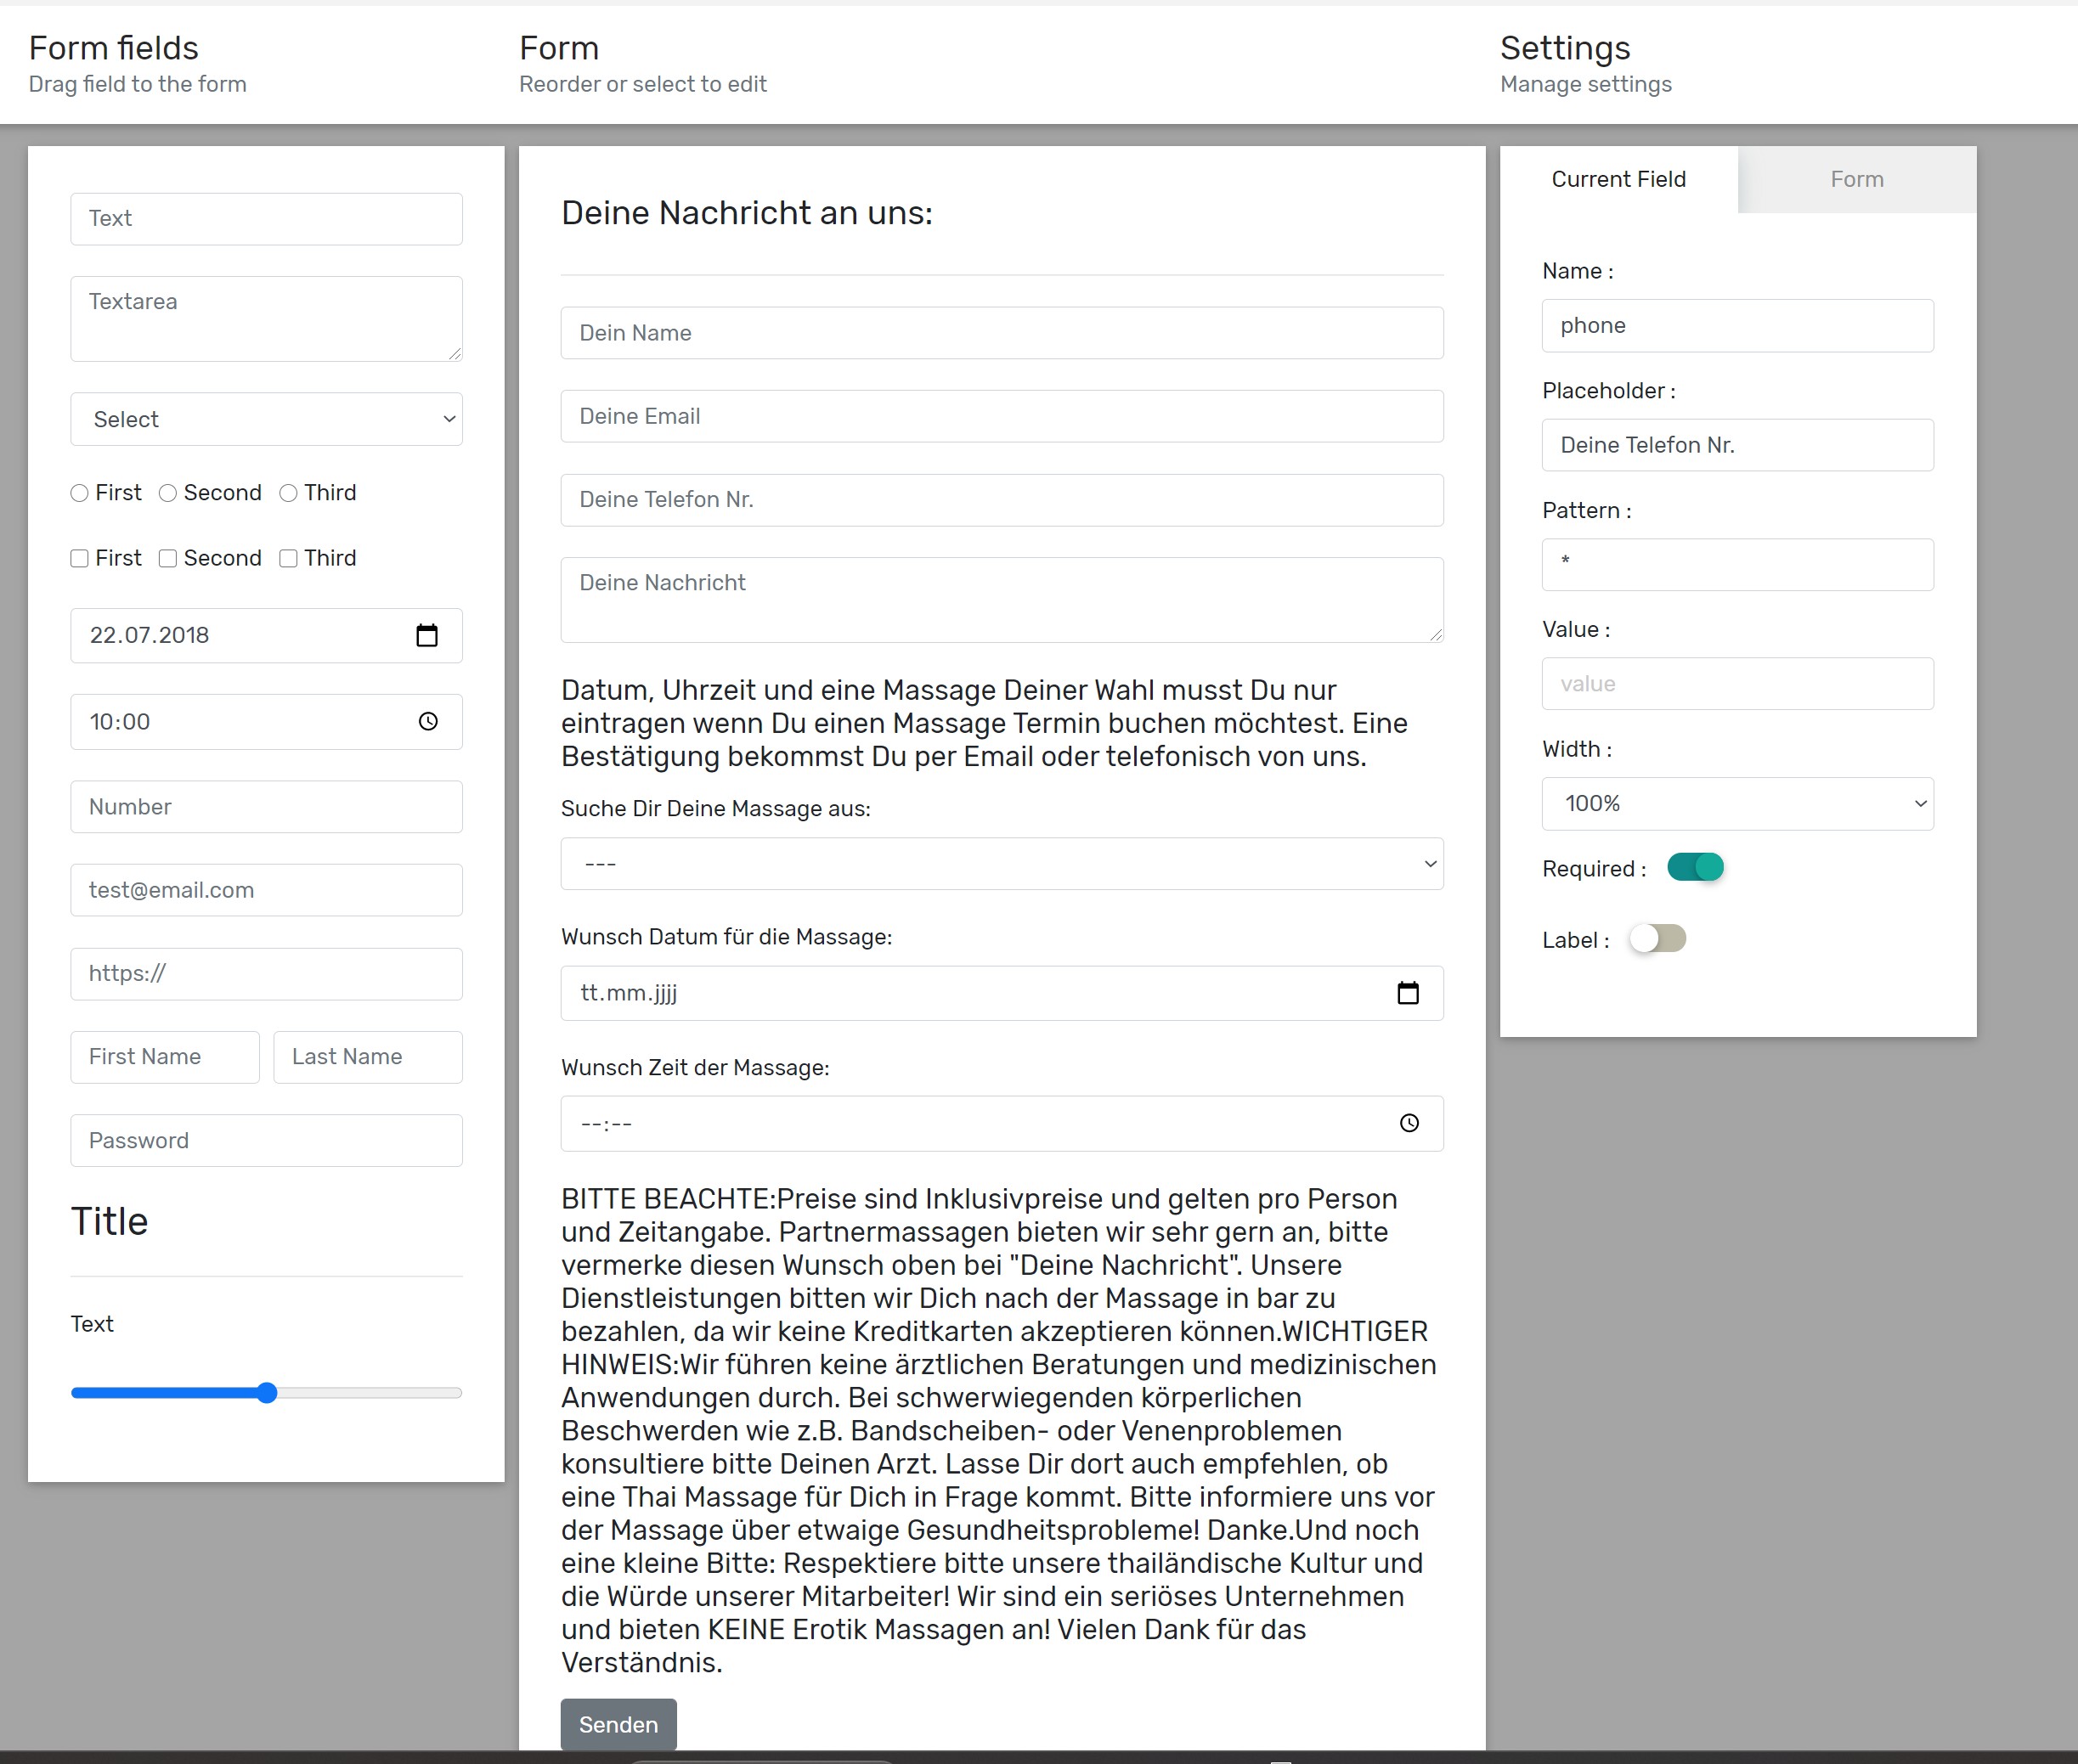This screenshot has width=2078, height=1764.
Task: Toggle the Required switch off
Action: click(1695, 867)
